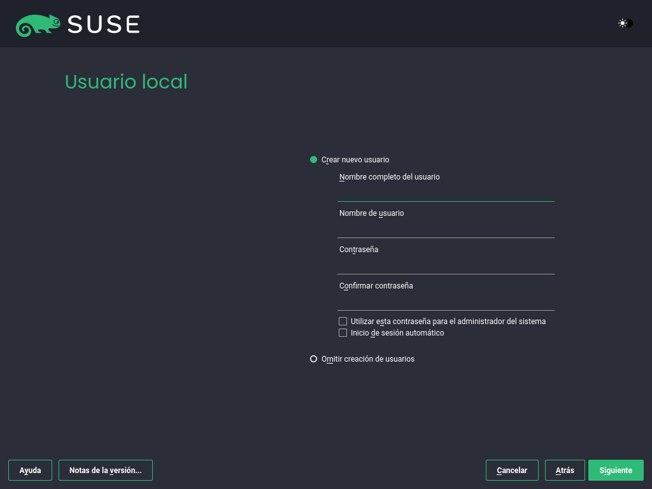Open Notas de la versión
The width and height of the screenshot is (652, 489).
click(106, 471)
